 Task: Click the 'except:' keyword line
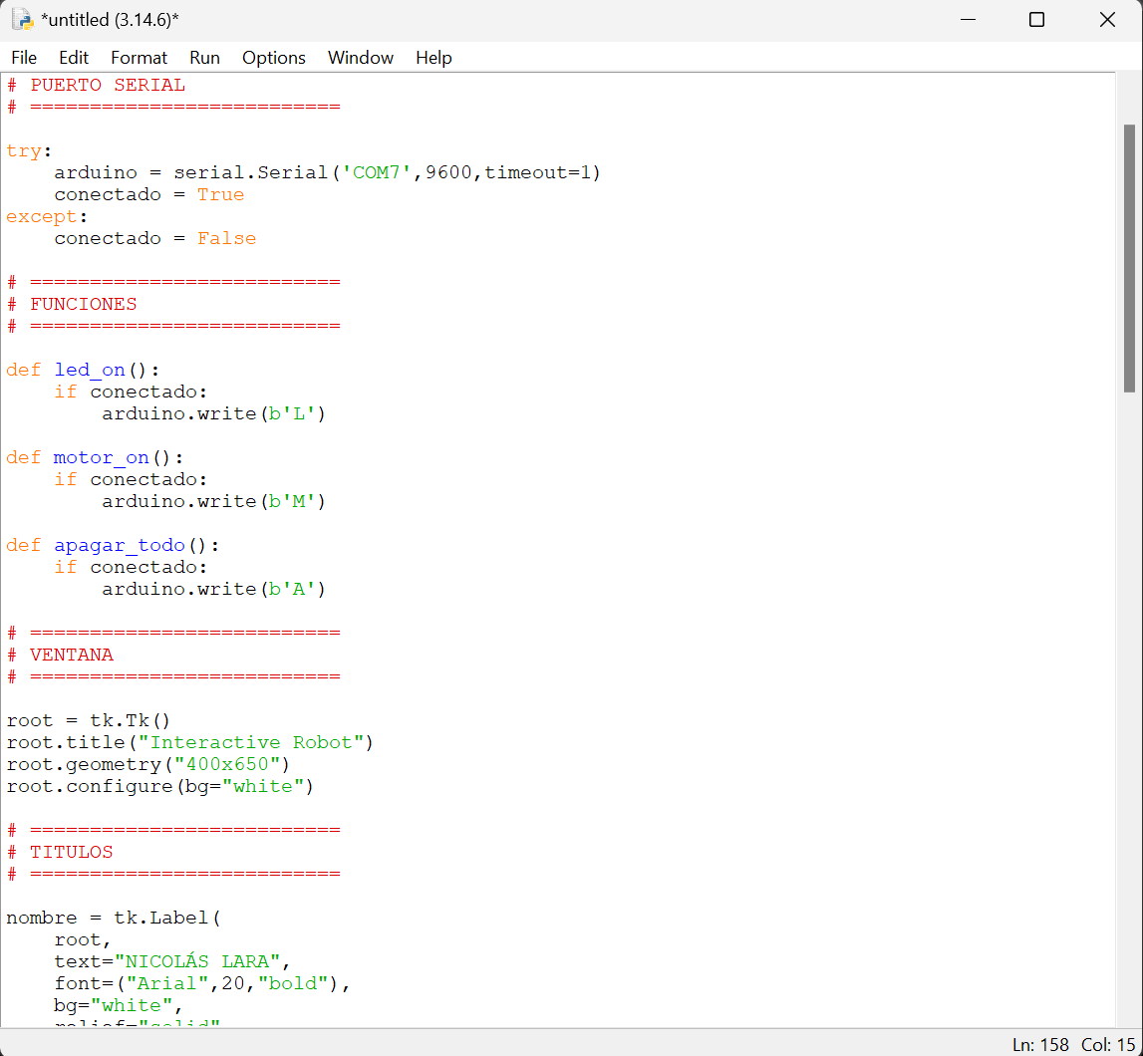click(47, 216)
